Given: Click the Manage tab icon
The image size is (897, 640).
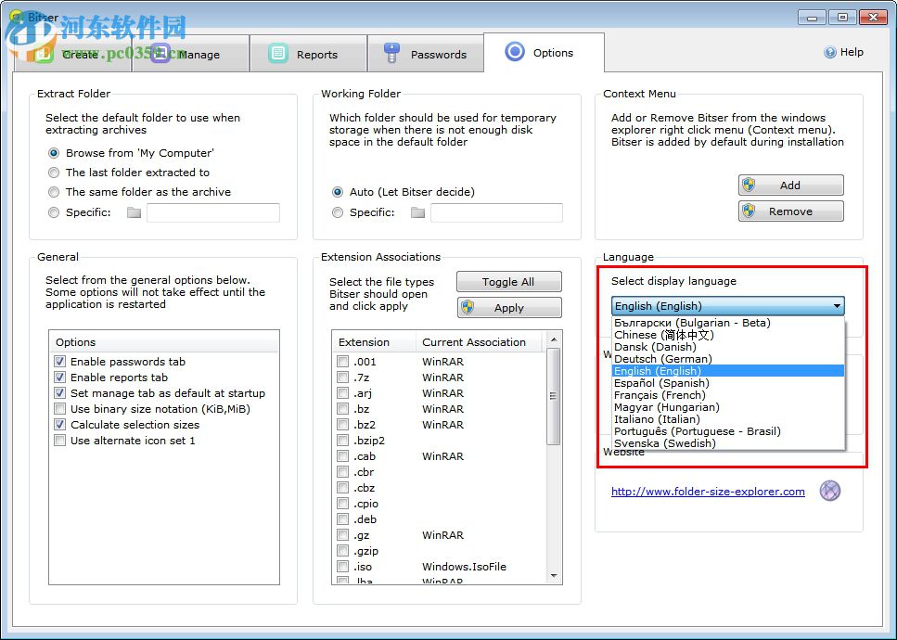Looking at the screenshot, I should click(160, 54).
